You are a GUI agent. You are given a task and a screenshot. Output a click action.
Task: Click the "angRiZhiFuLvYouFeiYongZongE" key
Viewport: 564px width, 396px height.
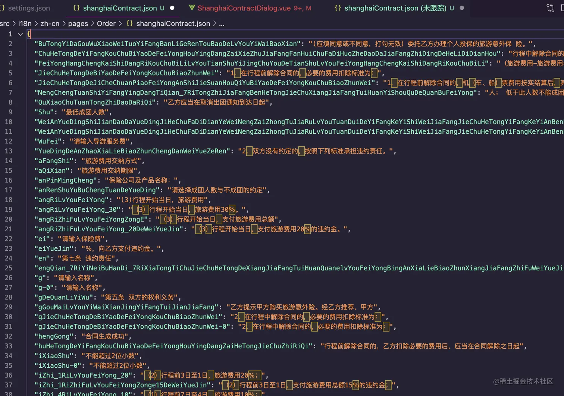coord(91,219)
